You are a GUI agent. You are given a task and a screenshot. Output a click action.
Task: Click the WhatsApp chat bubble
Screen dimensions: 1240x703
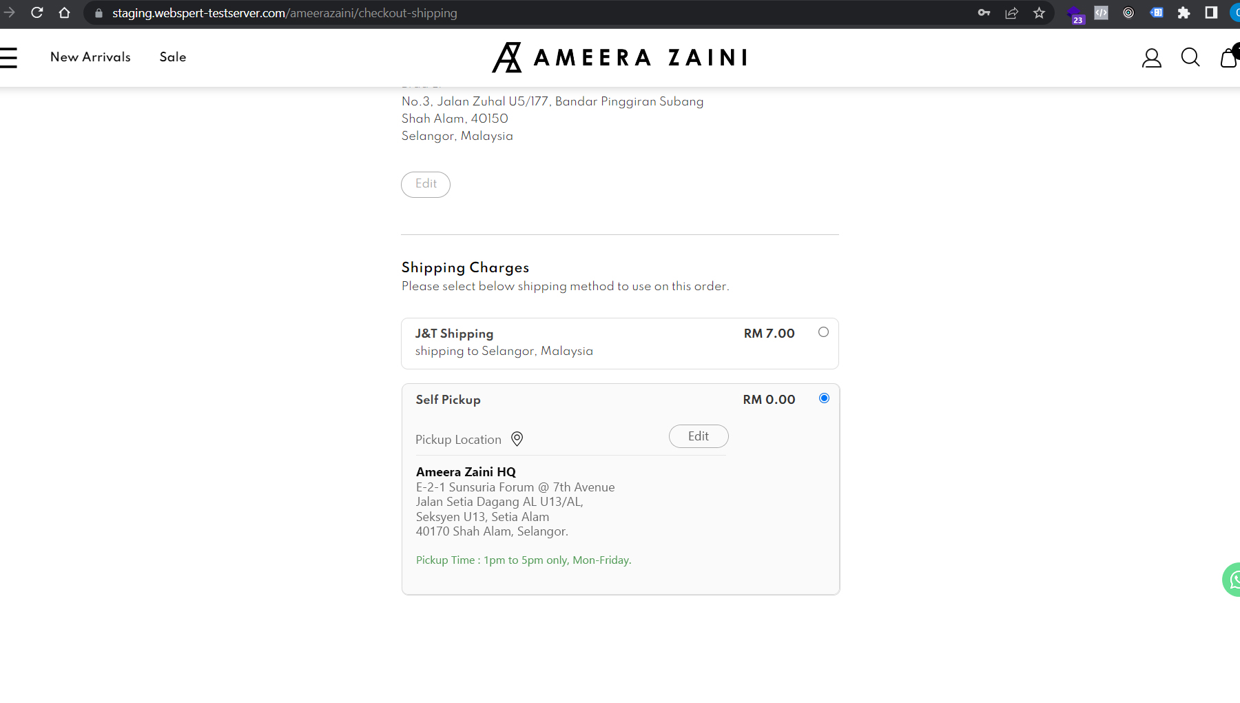(x=1232, y=580)
